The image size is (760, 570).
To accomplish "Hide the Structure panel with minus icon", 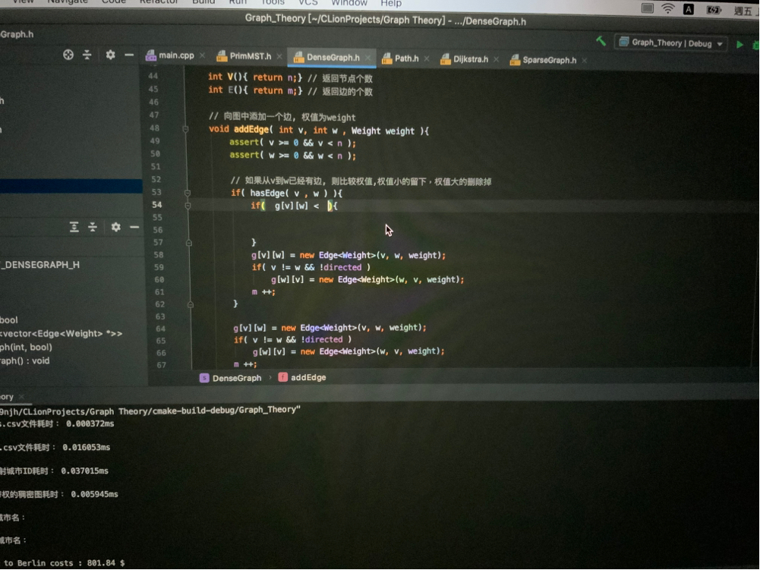I will [134, 227].
